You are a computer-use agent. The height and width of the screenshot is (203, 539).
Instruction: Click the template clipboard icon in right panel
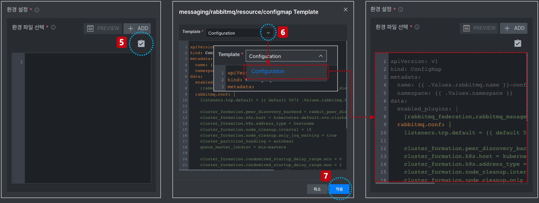(518, 43)
